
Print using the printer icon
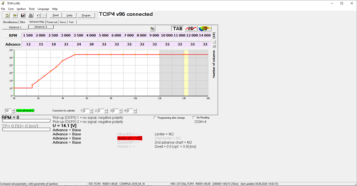point(30,15)
